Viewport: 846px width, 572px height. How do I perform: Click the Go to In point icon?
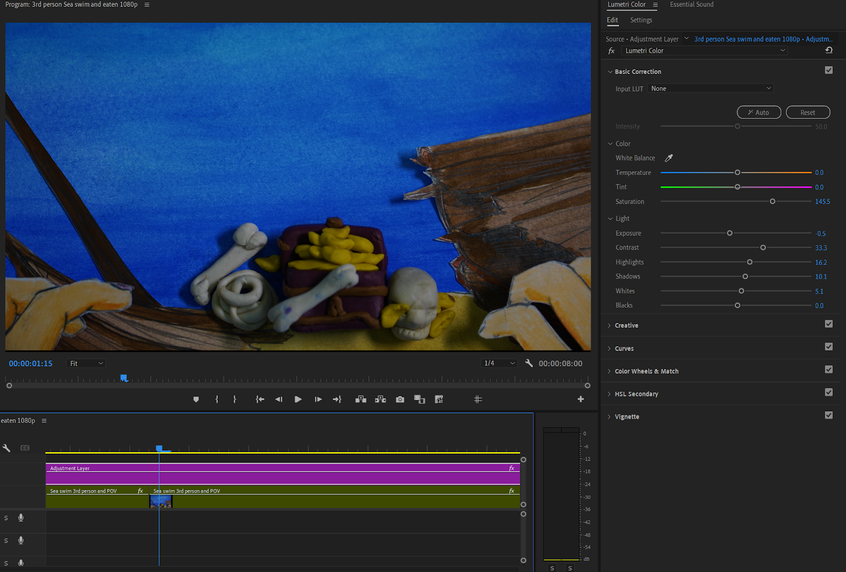[x=260, y=400]
